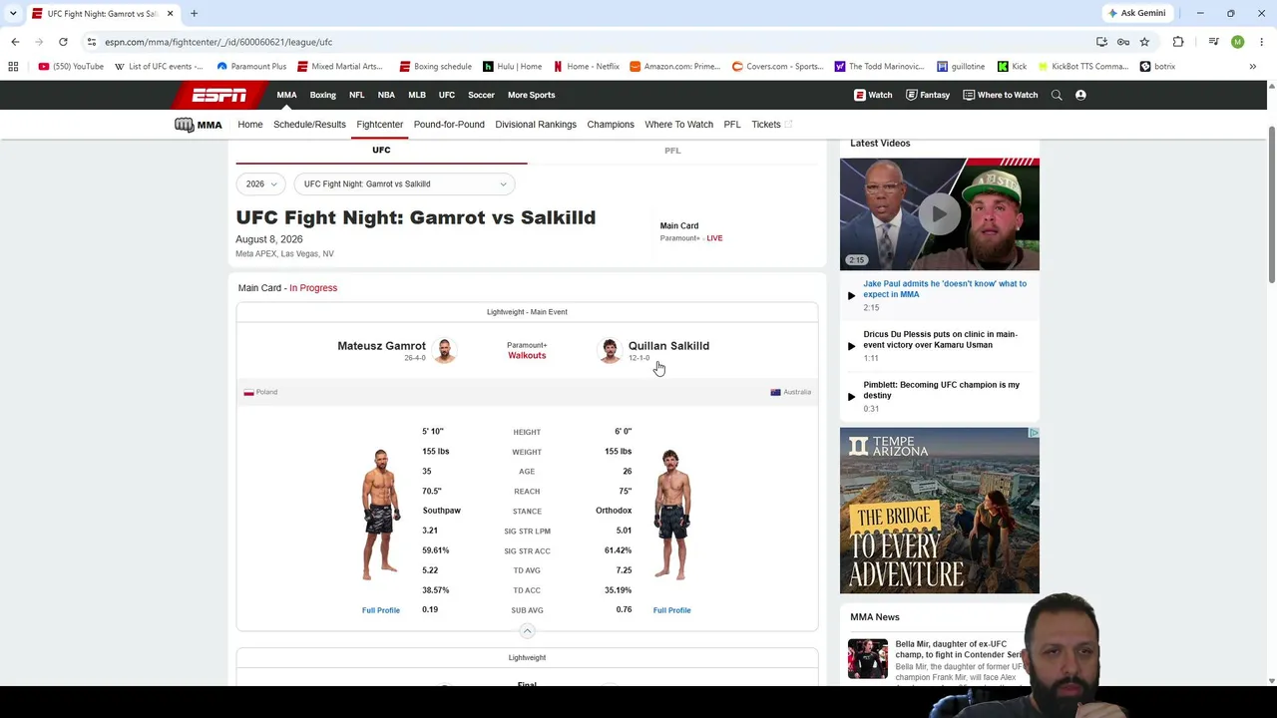The height and width of the screenshot is (718, 1277).
Task: Click the address bar URL
Action: click(218, 42)
